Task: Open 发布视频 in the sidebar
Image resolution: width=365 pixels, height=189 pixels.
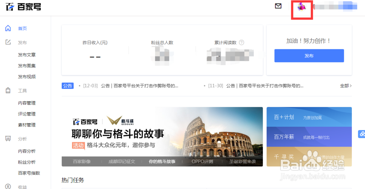Action: coord(27,77)
